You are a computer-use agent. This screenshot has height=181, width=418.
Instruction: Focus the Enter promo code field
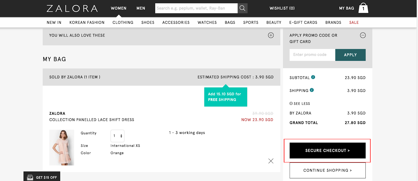[x=312, y=55]
